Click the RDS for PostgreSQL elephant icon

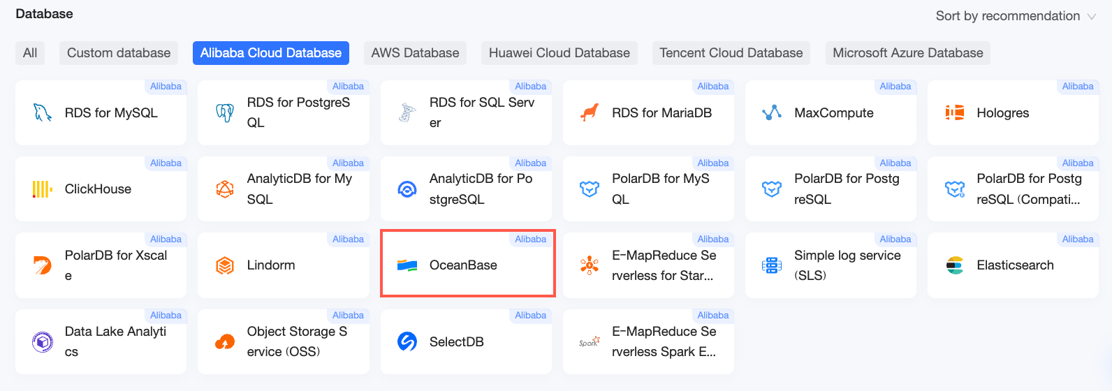point(225,112)
